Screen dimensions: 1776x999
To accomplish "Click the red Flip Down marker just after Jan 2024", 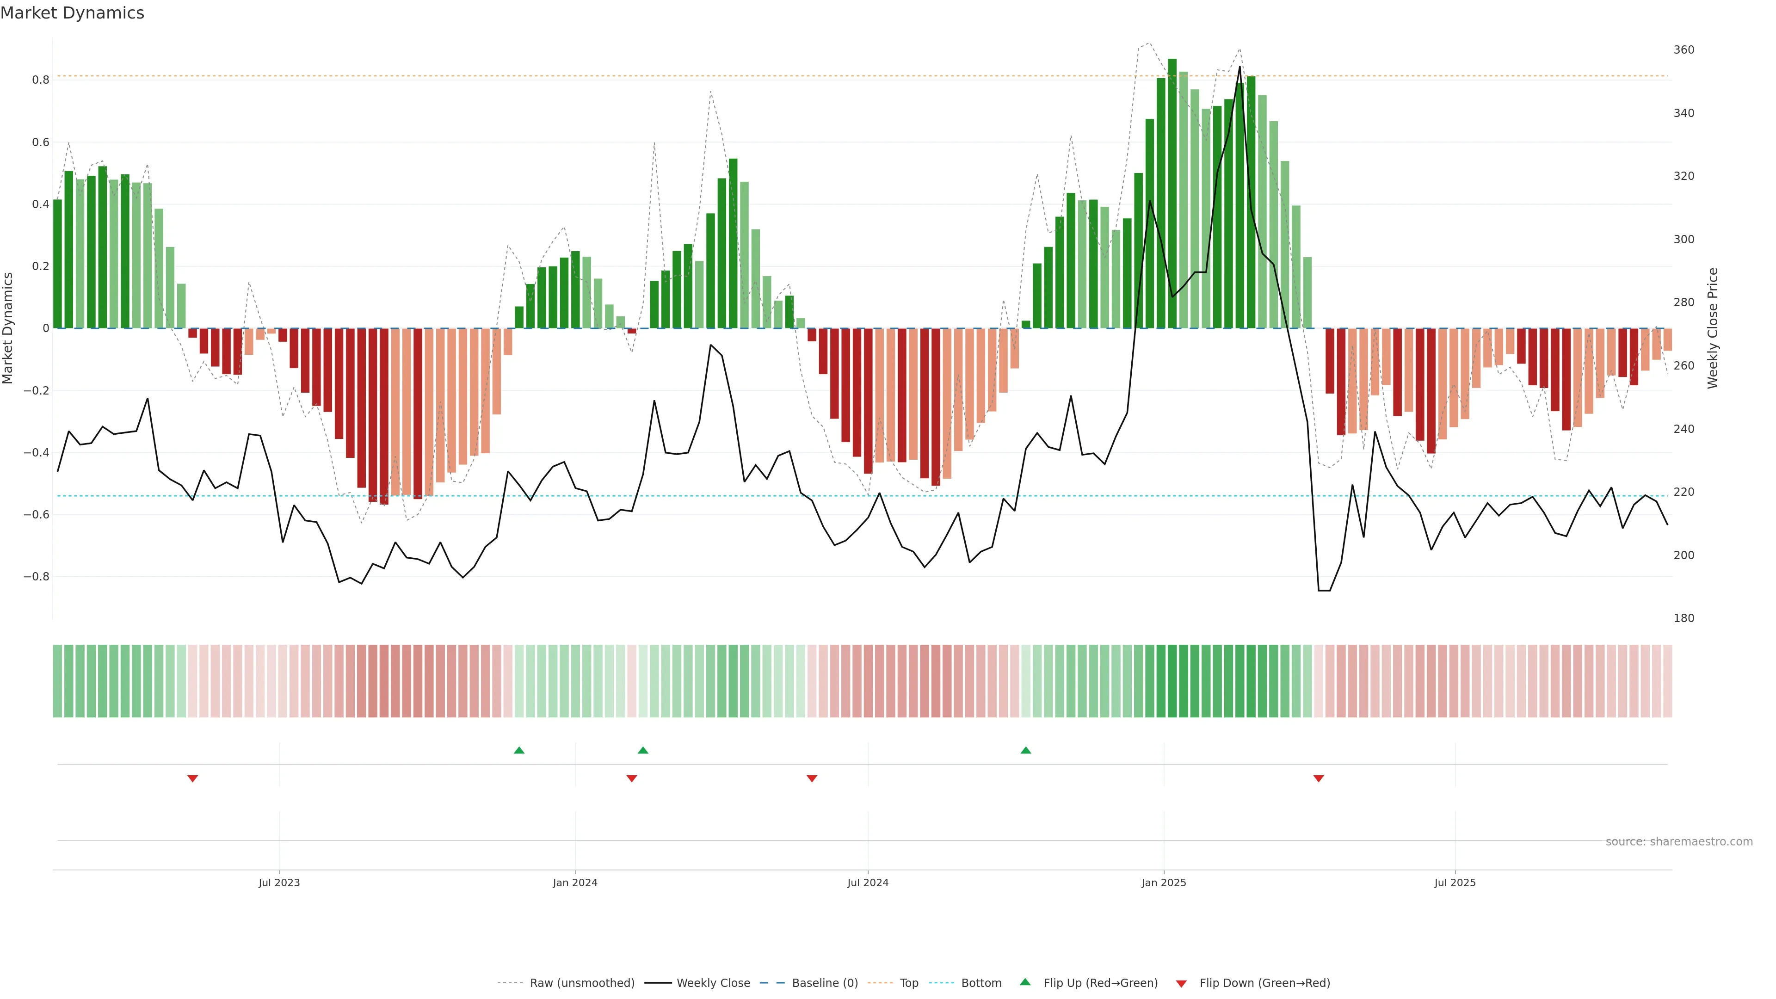I will click(x=631, y=778).
